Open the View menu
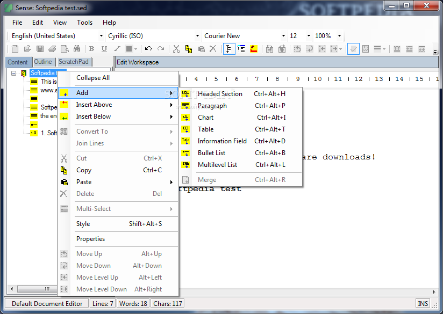443x314 pixels. (x=60, y=23)
